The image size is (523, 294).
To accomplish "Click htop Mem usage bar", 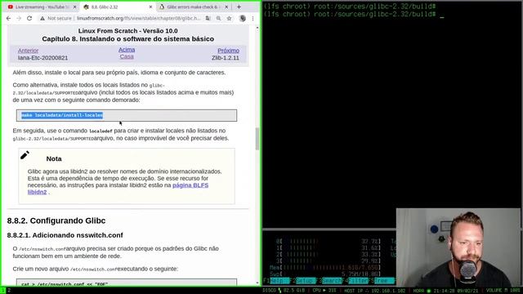I will click(x=325, y=267).
